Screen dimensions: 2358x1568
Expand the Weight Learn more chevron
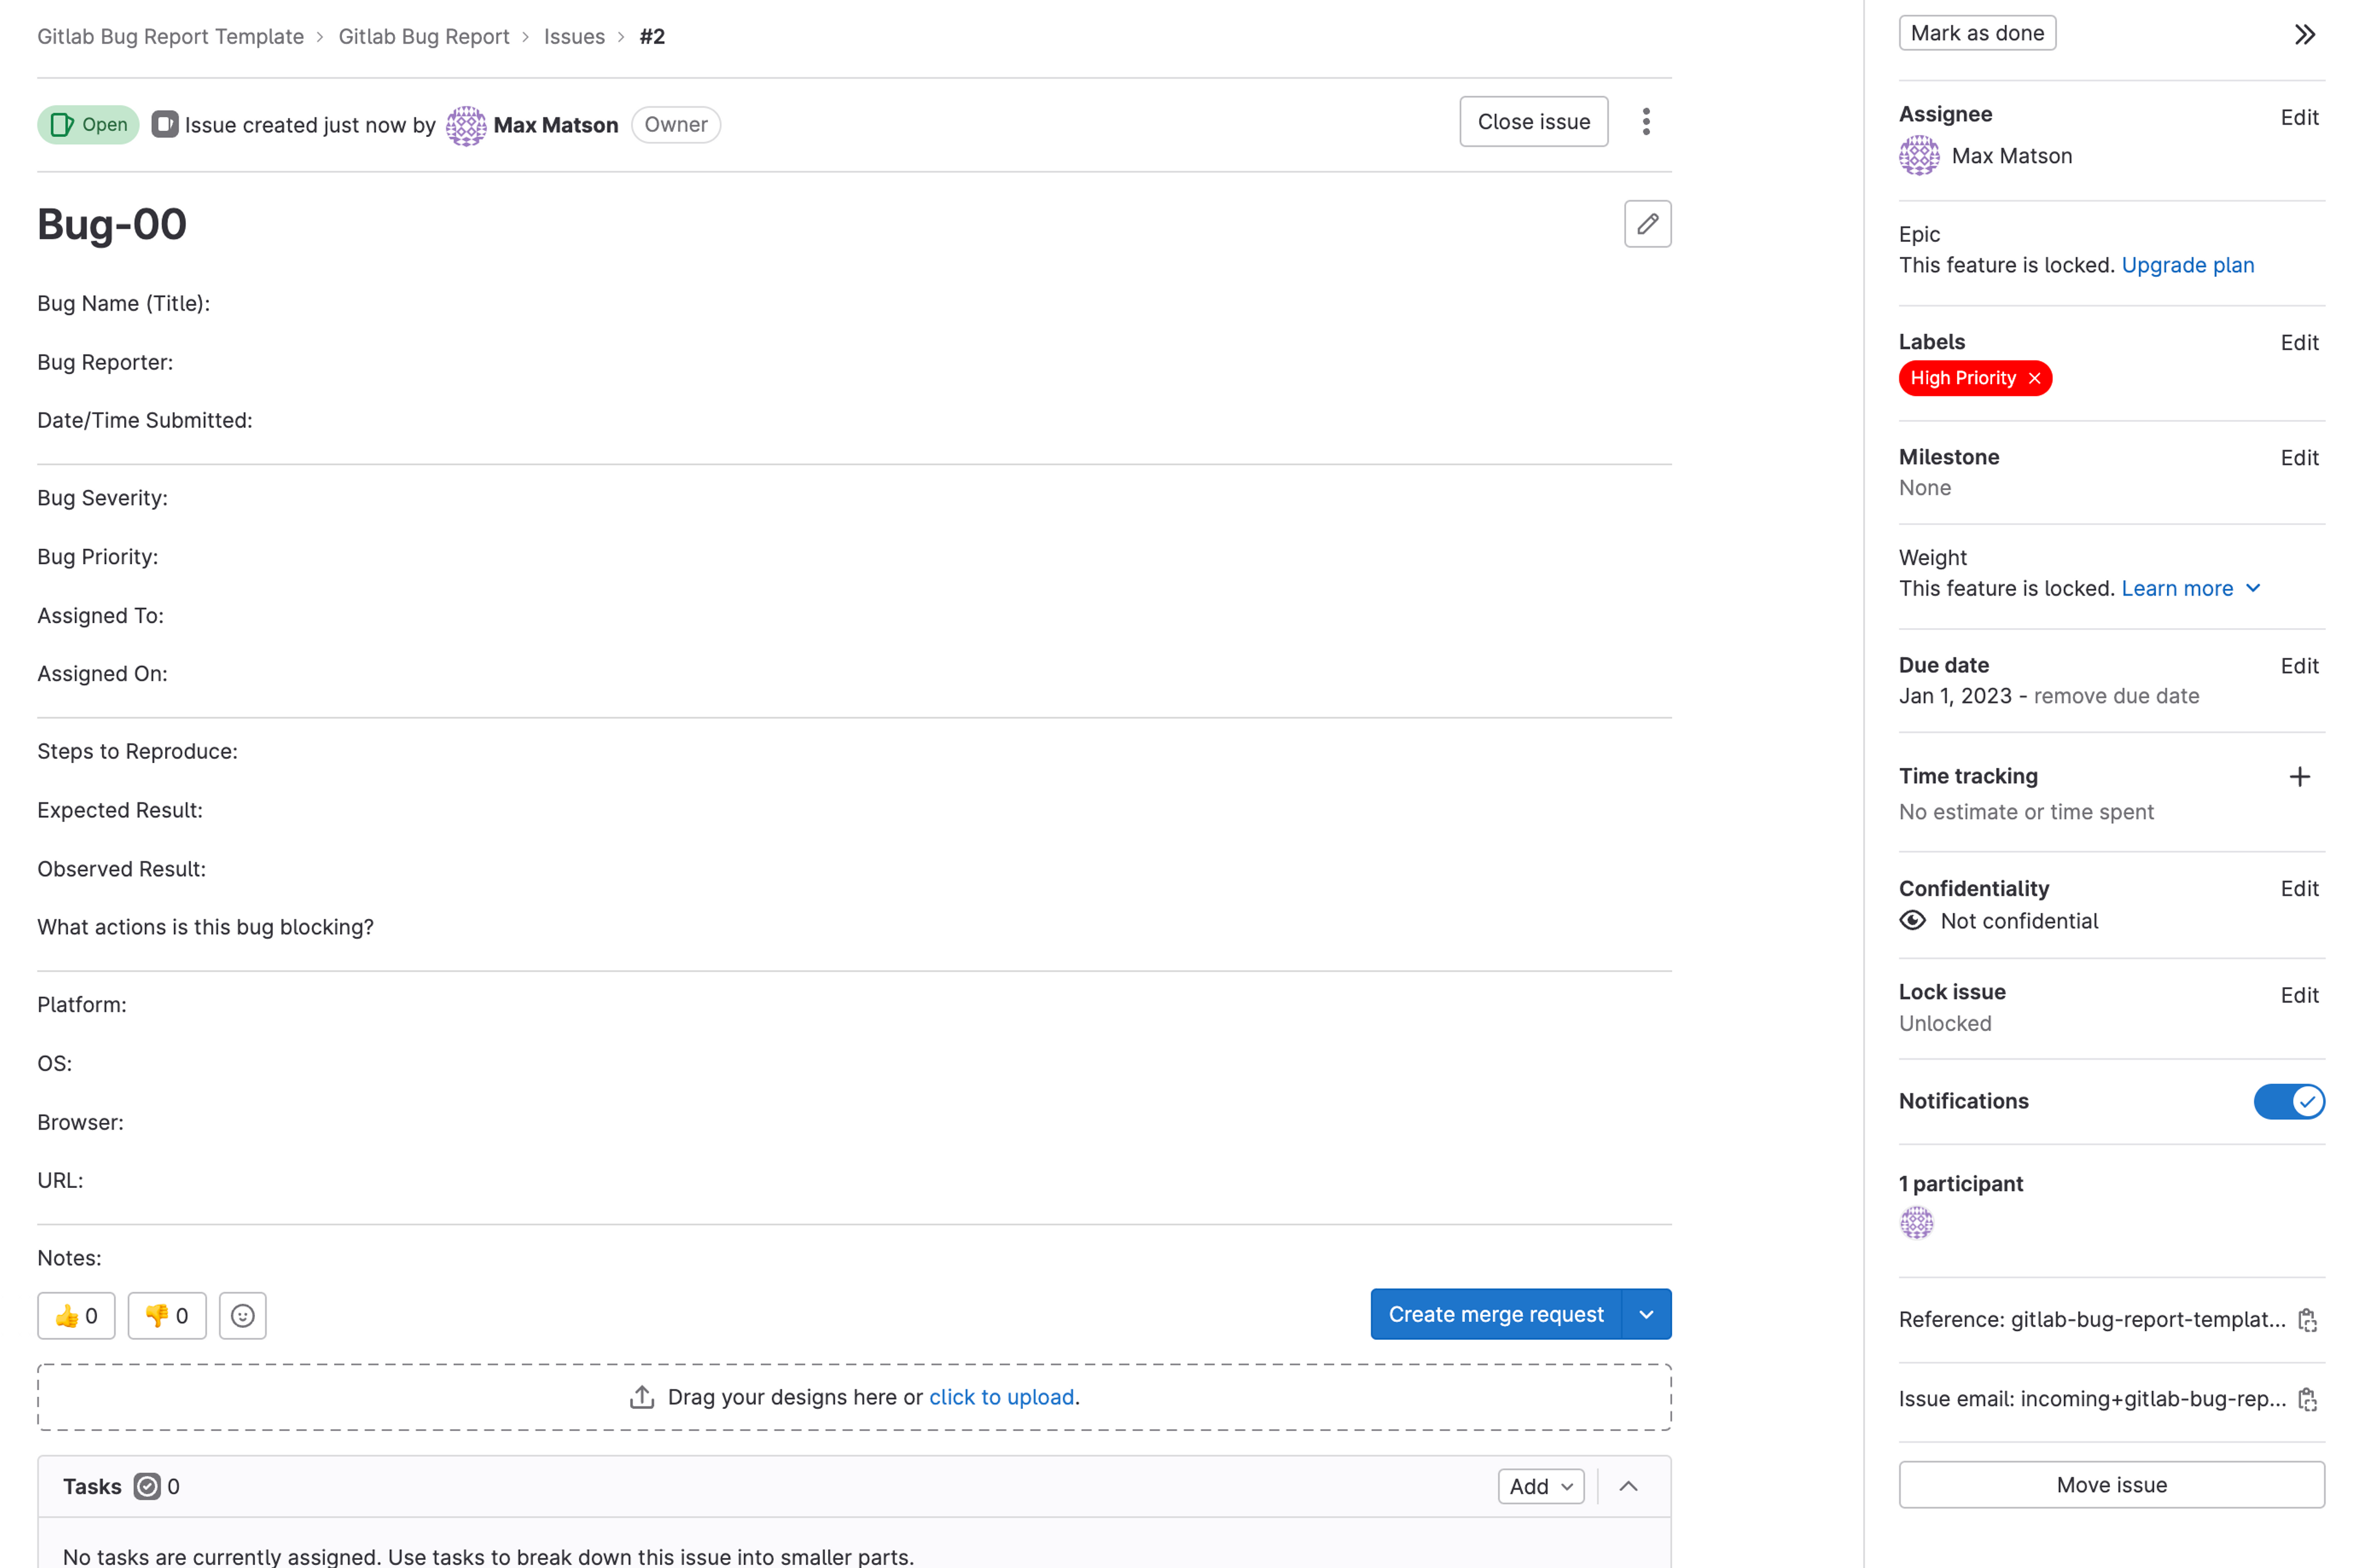click(2252, 588)
